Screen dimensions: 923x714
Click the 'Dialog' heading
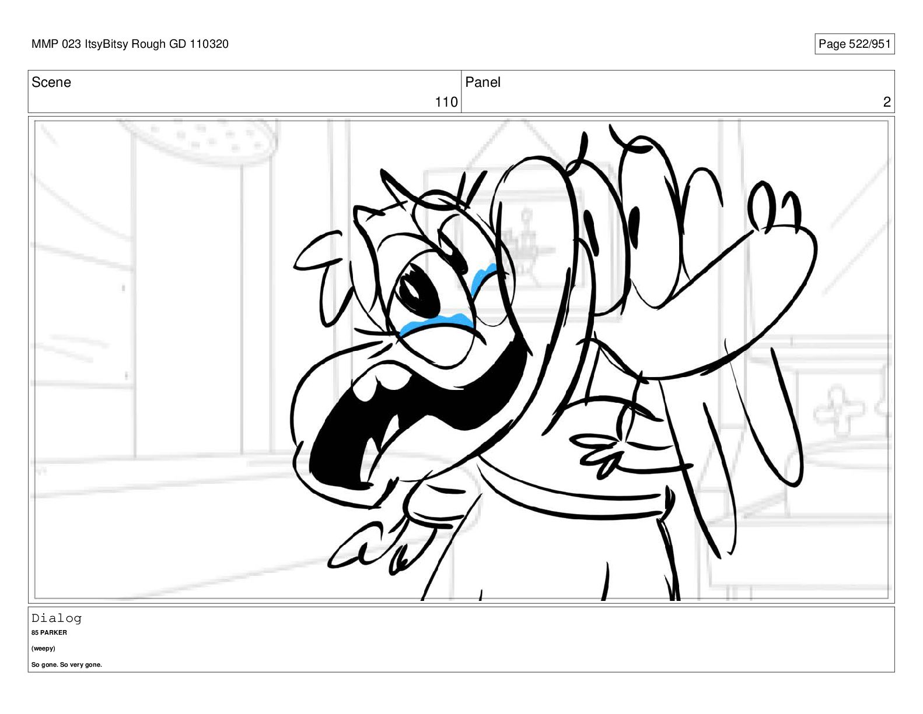(57, 618)
